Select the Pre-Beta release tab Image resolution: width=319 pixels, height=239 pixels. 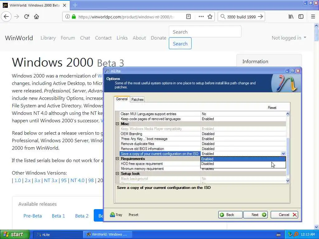(x=32, y=216)
